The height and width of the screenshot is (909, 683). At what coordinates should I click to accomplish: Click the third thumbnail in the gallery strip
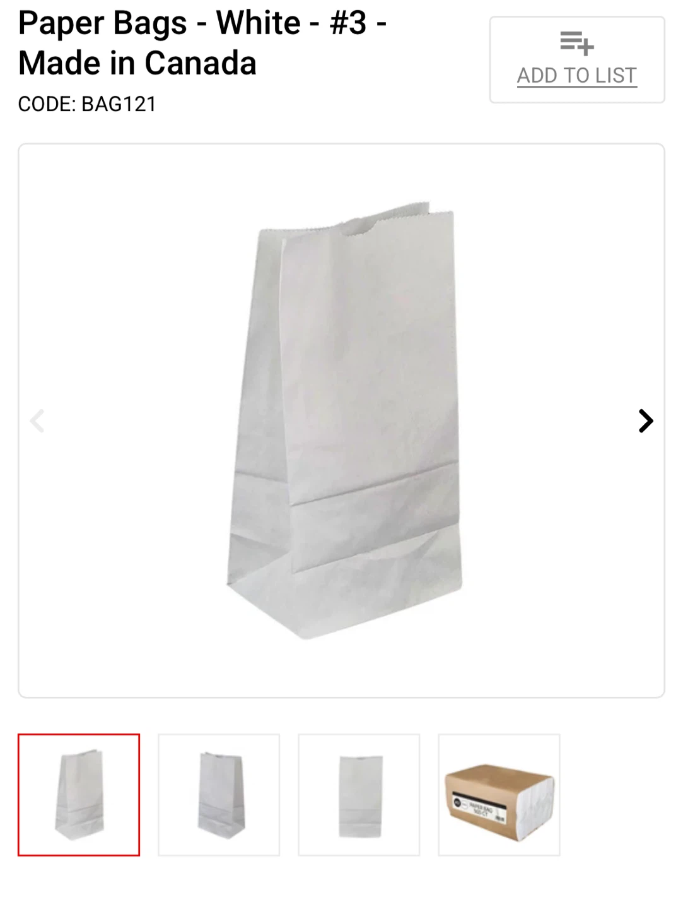[x=359, y=795]
